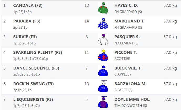Open horse CANDALA (F3) details

[x=28, y=5]
